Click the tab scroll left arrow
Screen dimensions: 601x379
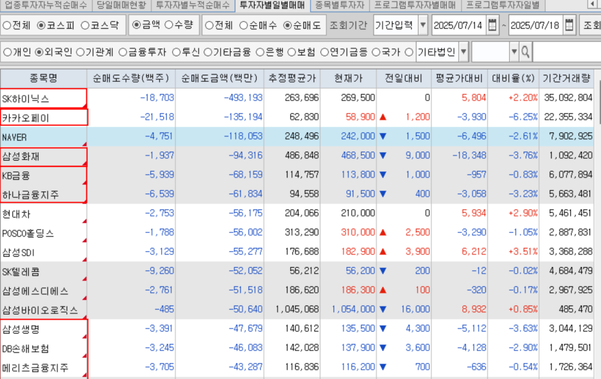click(591, 5)
